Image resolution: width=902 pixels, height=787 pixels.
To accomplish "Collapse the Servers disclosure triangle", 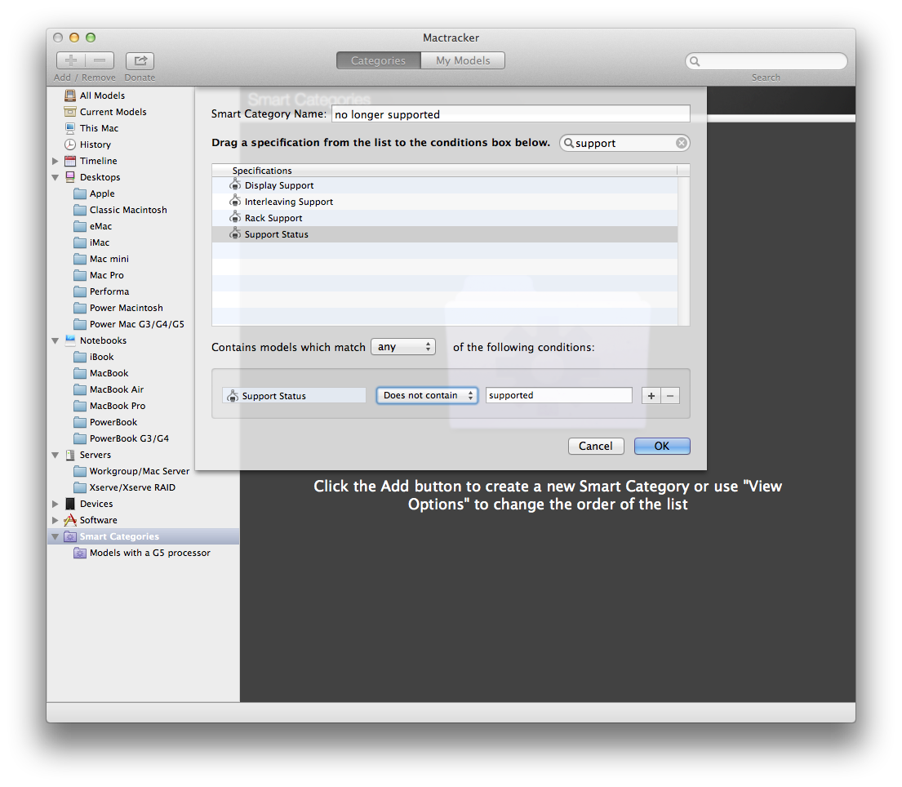I will click(x=56, y=455).
